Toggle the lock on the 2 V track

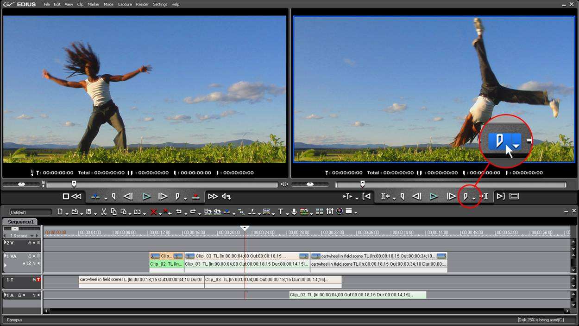[x=30, y=243]
